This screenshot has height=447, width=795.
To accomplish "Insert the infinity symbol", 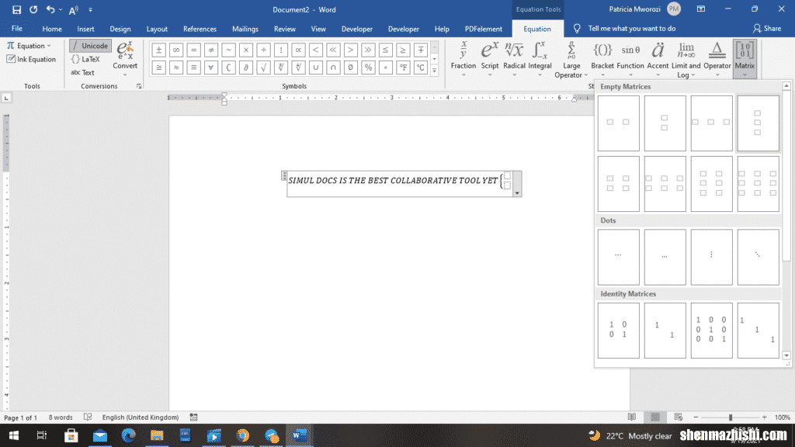I will 176,50.
